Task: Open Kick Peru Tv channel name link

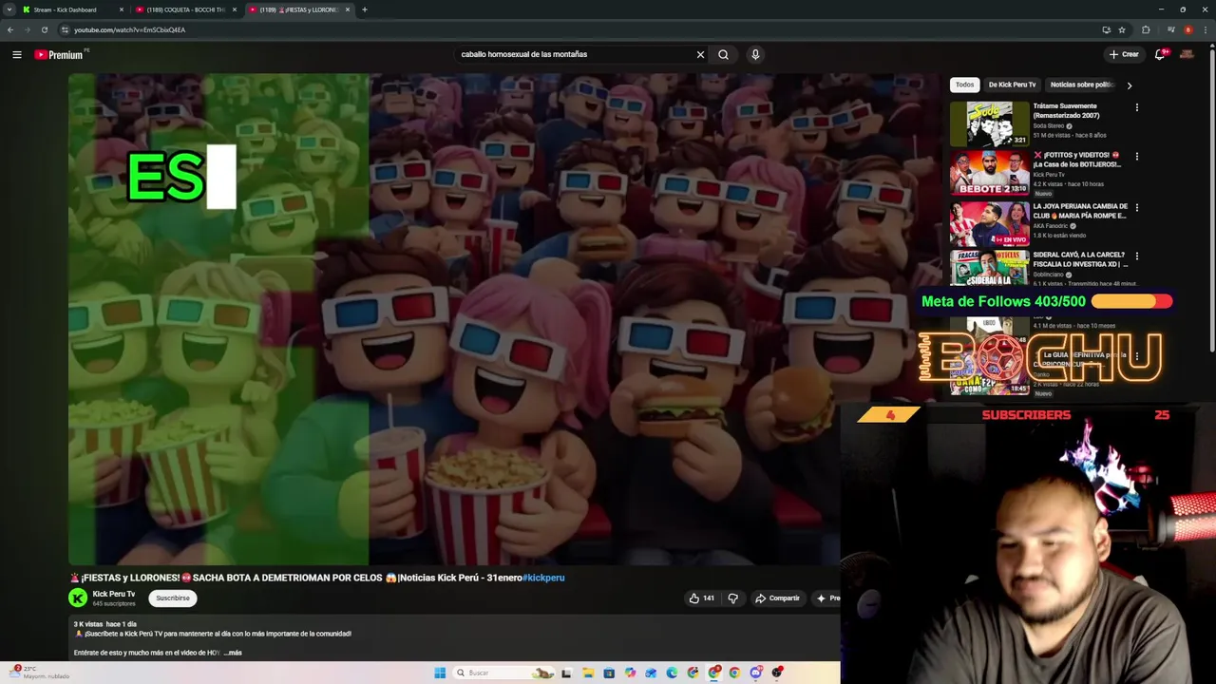Action: [x=114, y=594]
